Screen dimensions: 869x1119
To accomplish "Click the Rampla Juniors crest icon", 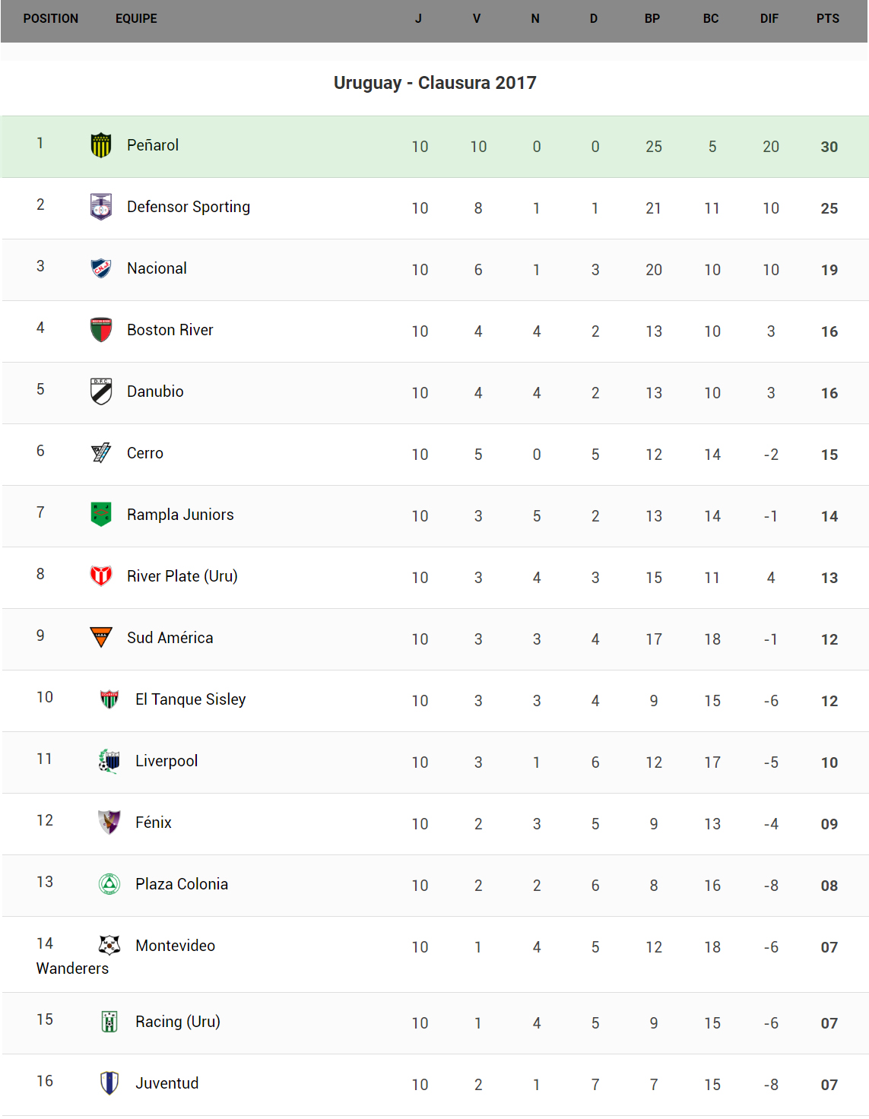I will pyautogui.click(x=101, y=515).
